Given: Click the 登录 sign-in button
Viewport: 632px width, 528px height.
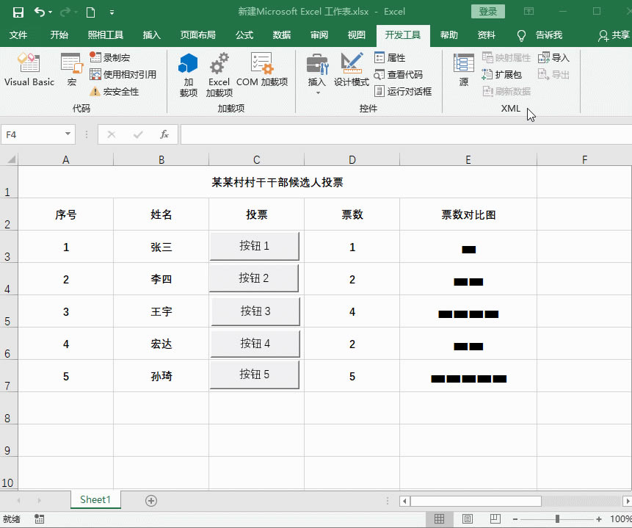Looking at the screenshot, I should [x=487, y=12].
